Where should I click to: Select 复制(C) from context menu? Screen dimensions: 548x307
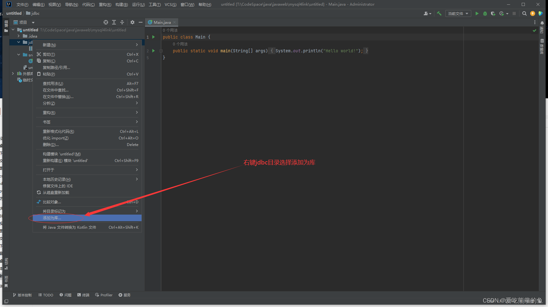[87, 61]
